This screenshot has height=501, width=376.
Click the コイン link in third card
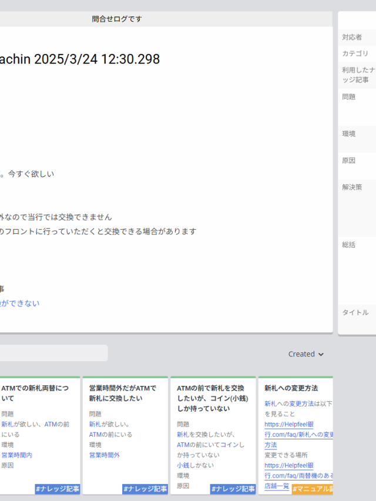tap(229, 445)
